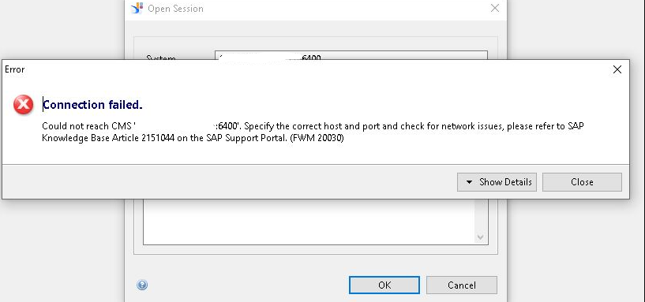Click the System field label

tap(161, 58)
